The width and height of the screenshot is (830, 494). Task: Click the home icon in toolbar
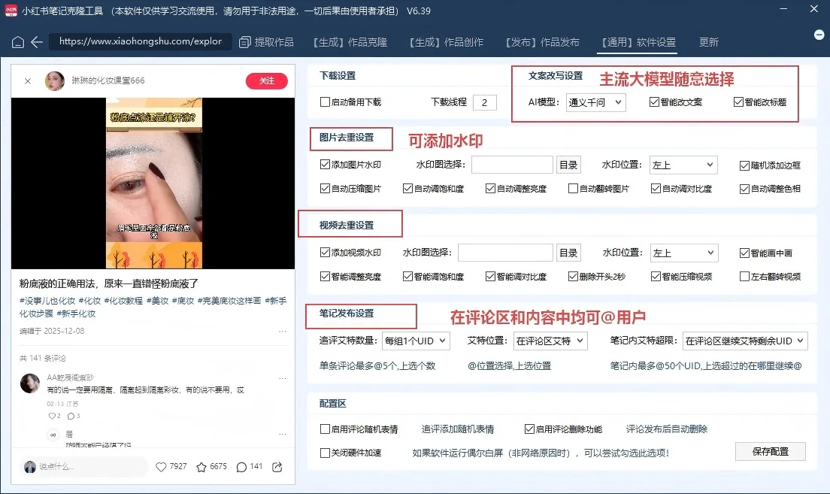point(17,42)
